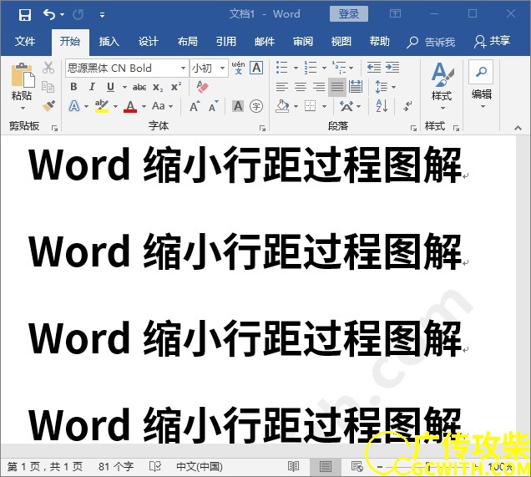
Task: Click the phonetic guide wén icon
Action: pyautogui.click(x=239, y=68)
